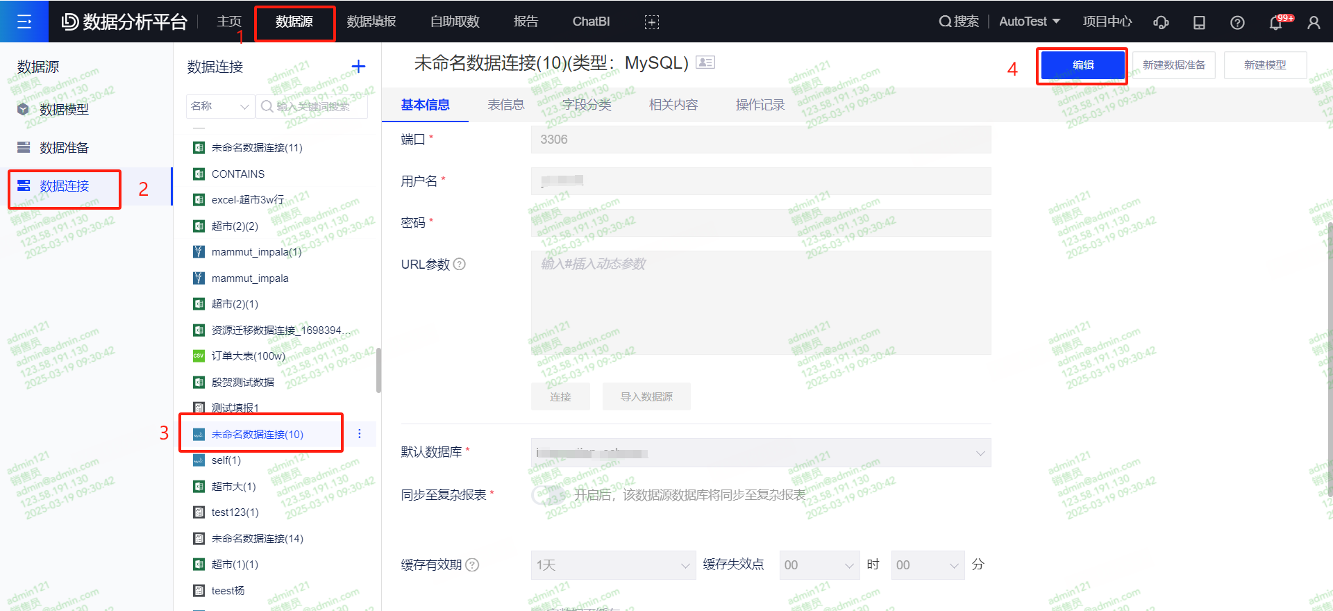Screen dimensions: 1333x611
Task: Click the ID card icon beside the title
Action: point(705,62)
